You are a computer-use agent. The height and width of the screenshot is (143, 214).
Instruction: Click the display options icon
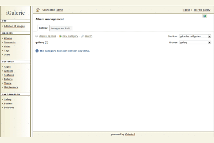(x=37, y=36)
